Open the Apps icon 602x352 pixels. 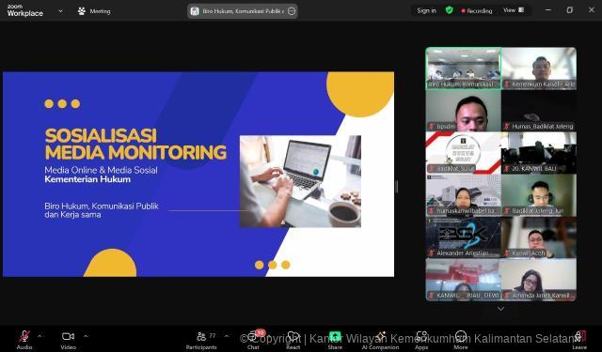(x=421, y=336)
